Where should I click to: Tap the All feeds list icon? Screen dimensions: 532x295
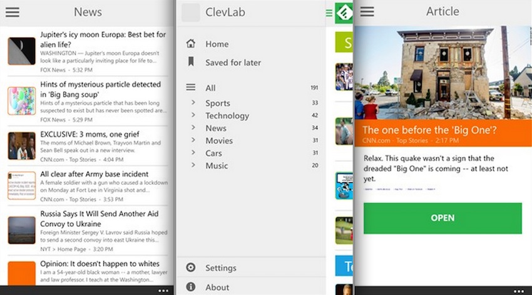coord(191,87)
